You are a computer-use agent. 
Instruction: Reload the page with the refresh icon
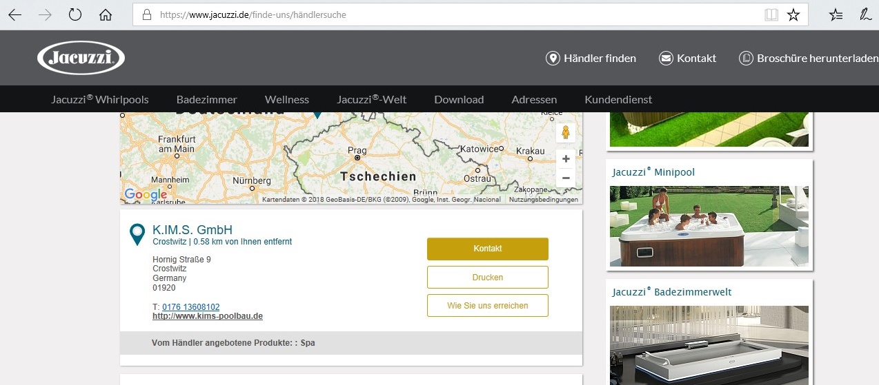click(x=75, y=14)
